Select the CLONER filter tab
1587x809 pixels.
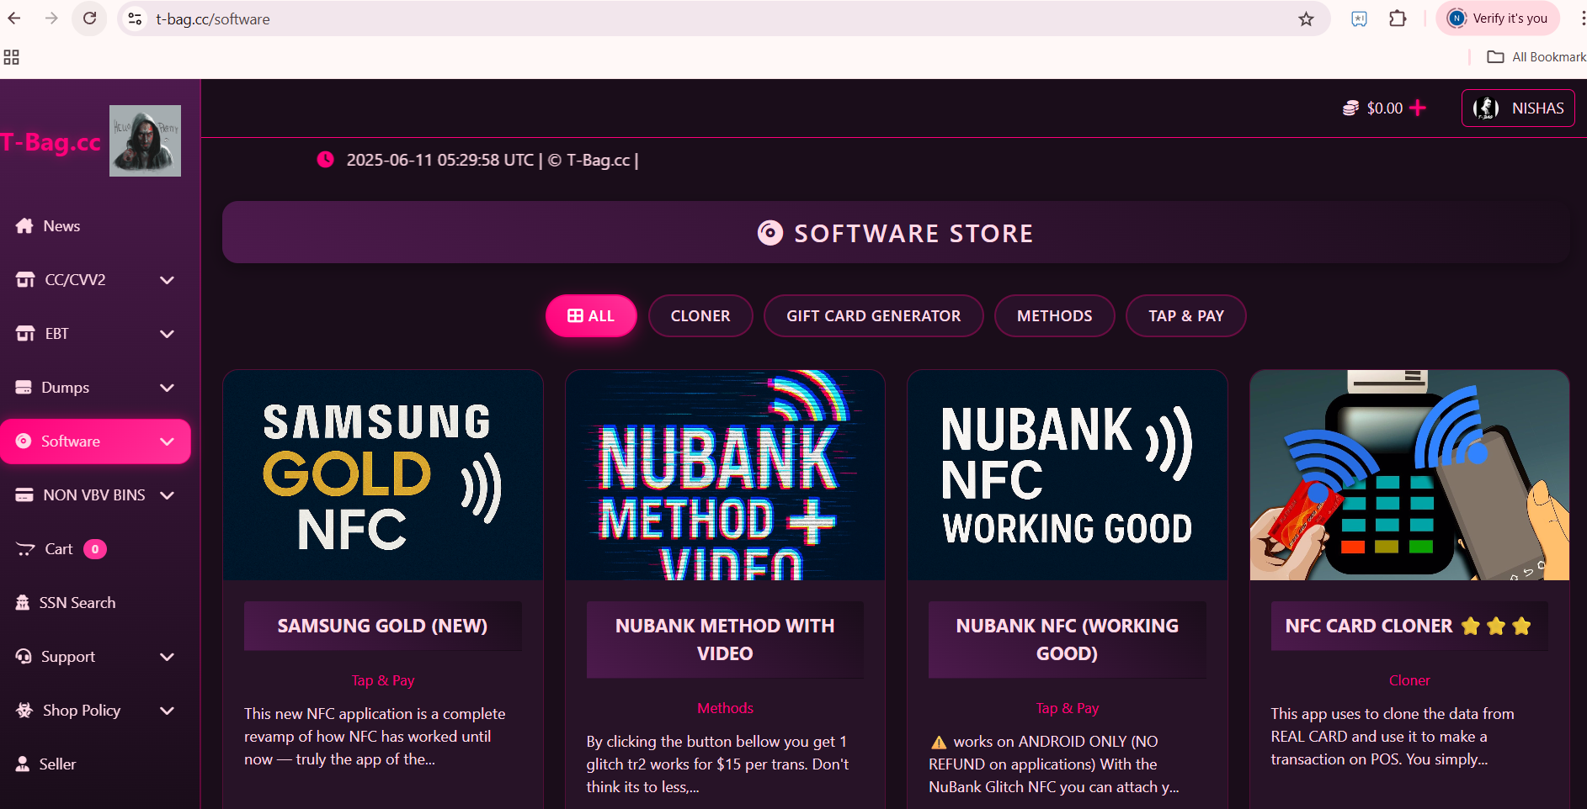pyautogui.click(x=700, y=315)
